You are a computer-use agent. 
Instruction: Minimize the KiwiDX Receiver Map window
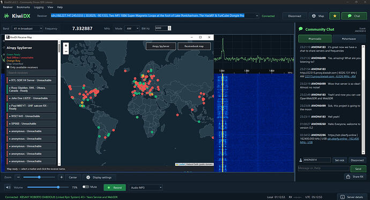click(x=191, y=37)
